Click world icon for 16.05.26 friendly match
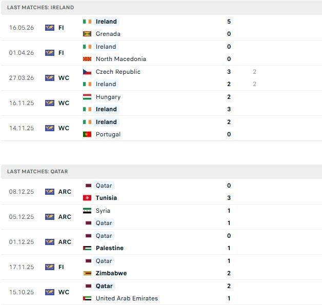Image resolution: width=322 pixels, height=305 pixels. pyautogui.click(x=50, y=28)
